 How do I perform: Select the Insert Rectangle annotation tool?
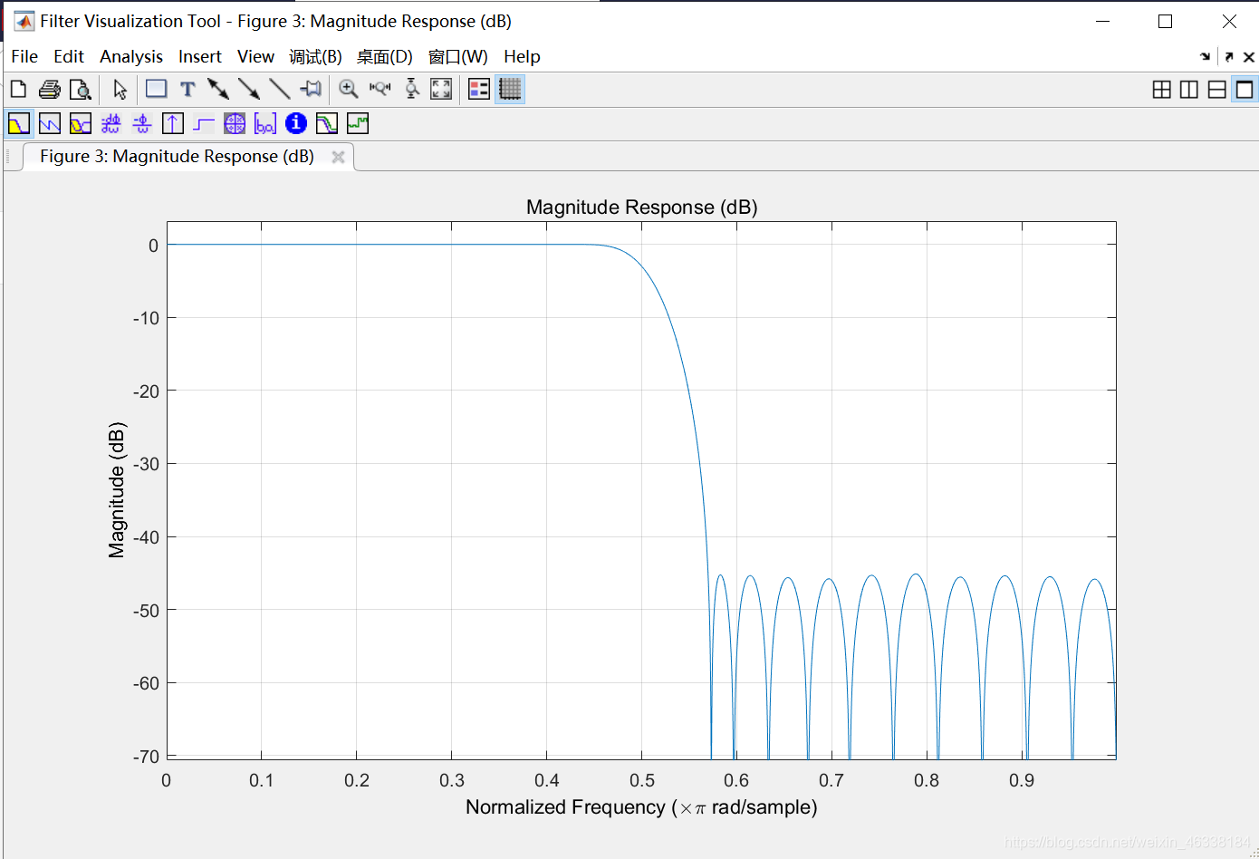click(157, 89)
